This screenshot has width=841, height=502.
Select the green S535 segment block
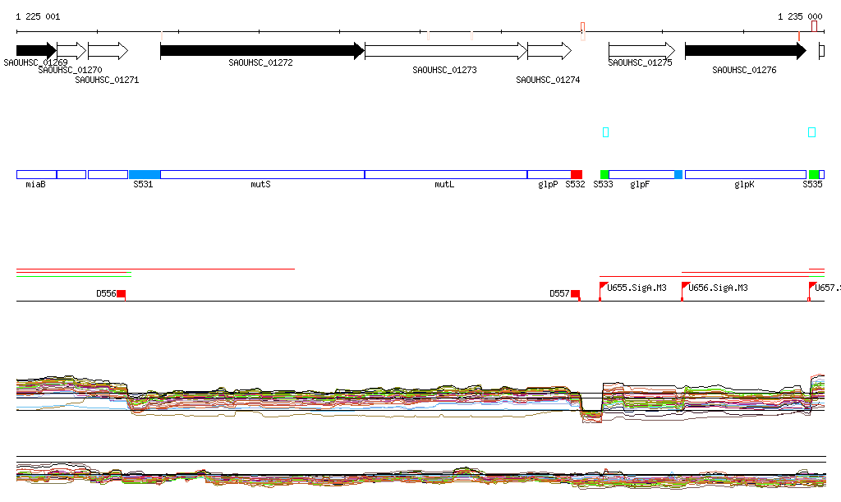[x=814, y=174]
